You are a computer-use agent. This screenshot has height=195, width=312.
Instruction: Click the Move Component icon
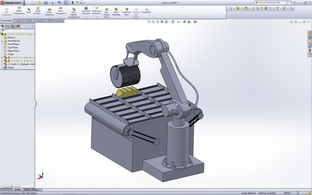(x=60, y=11)
